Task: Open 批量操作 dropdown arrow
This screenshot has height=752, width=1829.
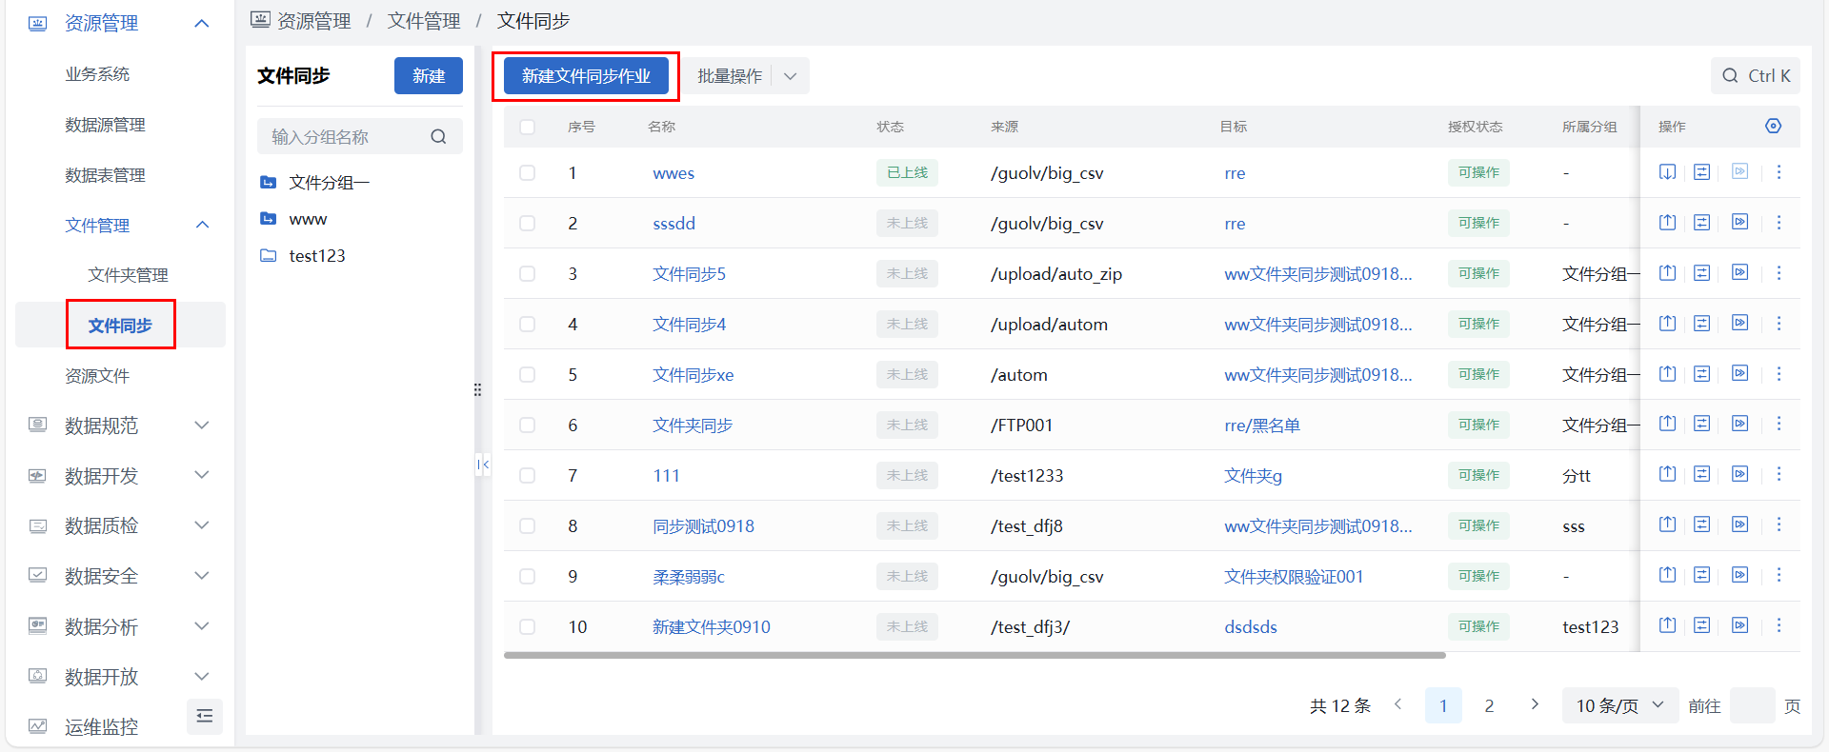Action: [790, 76]
